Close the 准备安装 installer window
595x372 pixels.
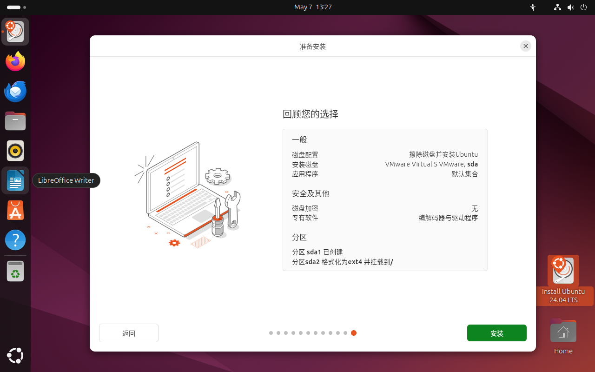click(x=525, y=46)
